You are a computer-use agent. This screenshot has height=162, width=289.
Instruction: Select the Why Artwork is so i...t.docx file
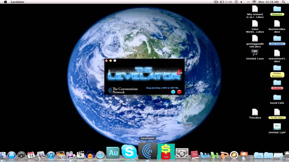click(x=255, y=12)
